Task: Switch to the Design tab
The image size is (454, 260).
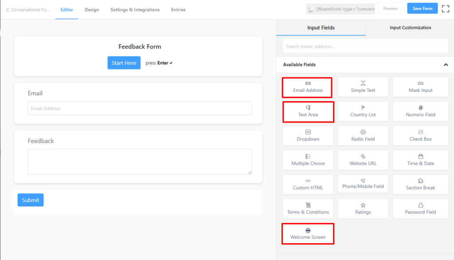Action: pyautogui.click(x=92, y=10)
